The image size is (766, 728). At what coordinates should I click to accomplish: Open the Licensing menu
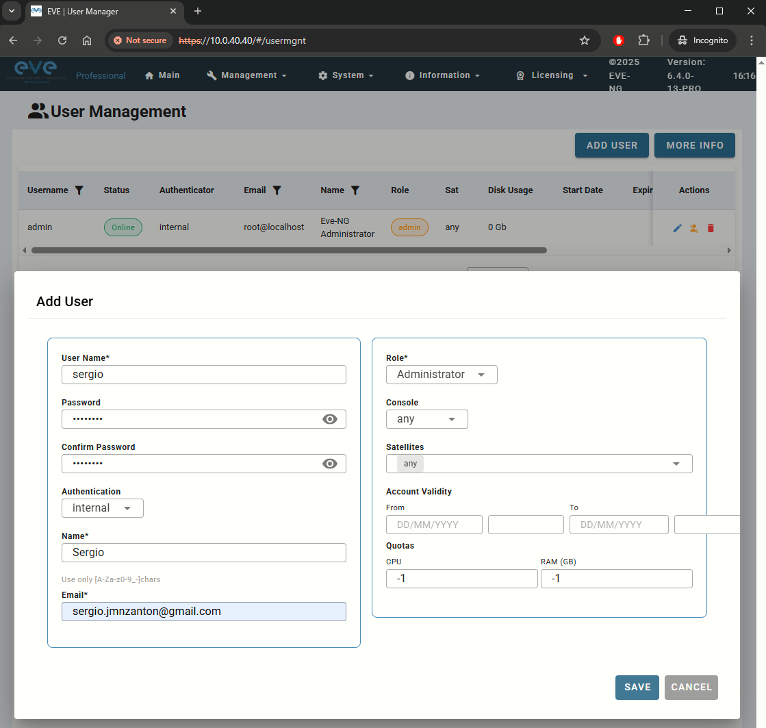[x=552, y=75]
